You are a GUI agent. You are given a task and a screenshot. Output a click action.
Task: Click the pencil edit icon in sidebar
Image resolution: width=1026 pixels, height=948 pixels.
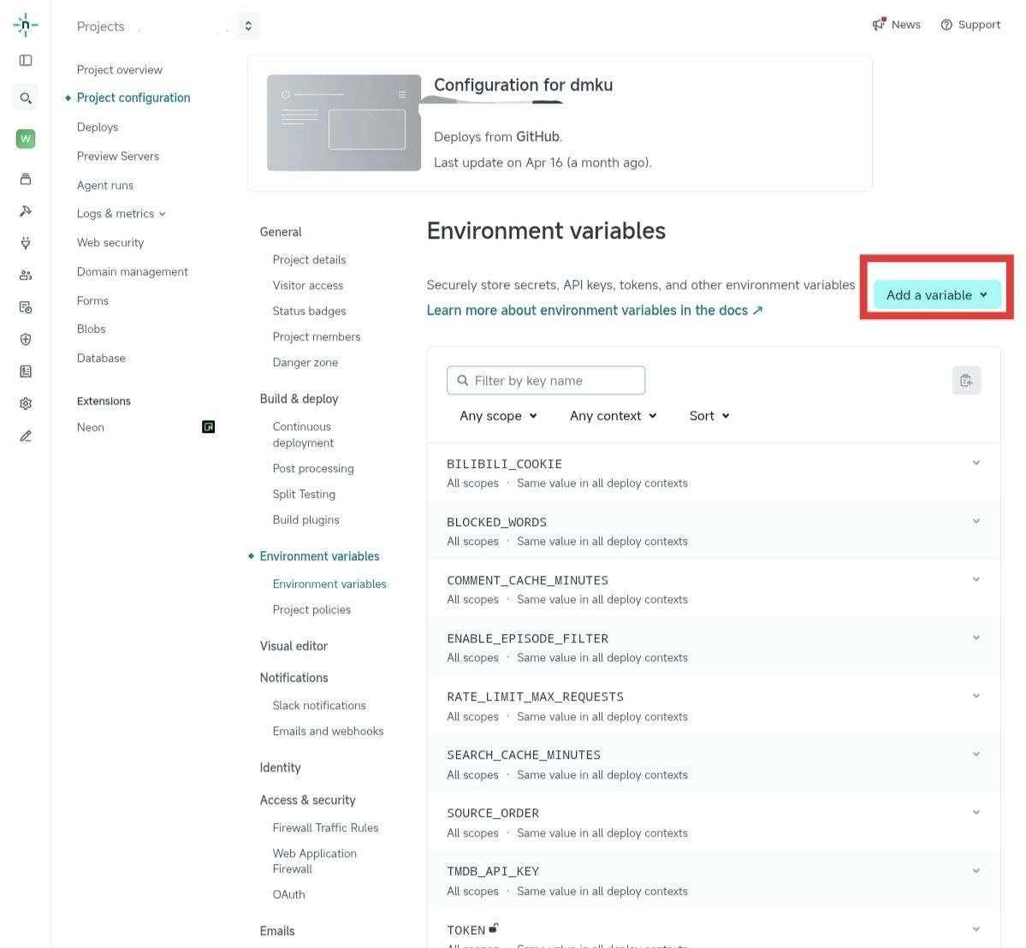(x=26, y=435)
